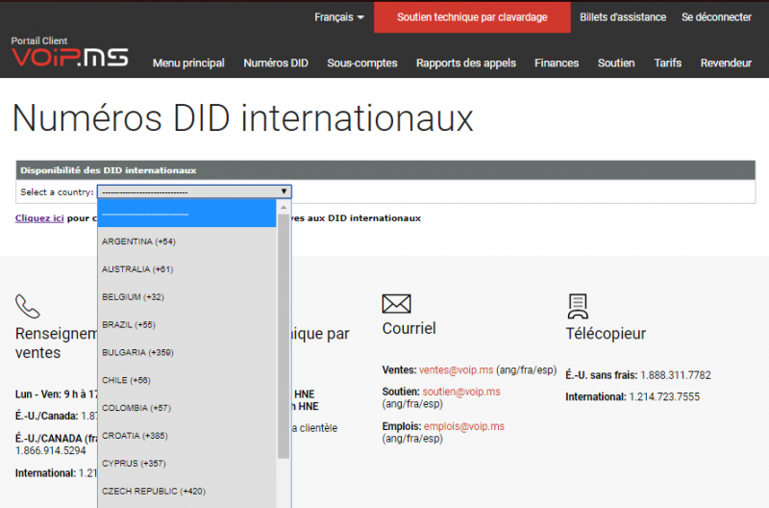Viewport: 769px width, 508px height.
Task: Open the Revendeur menu
Action: [x=726, y=63]
